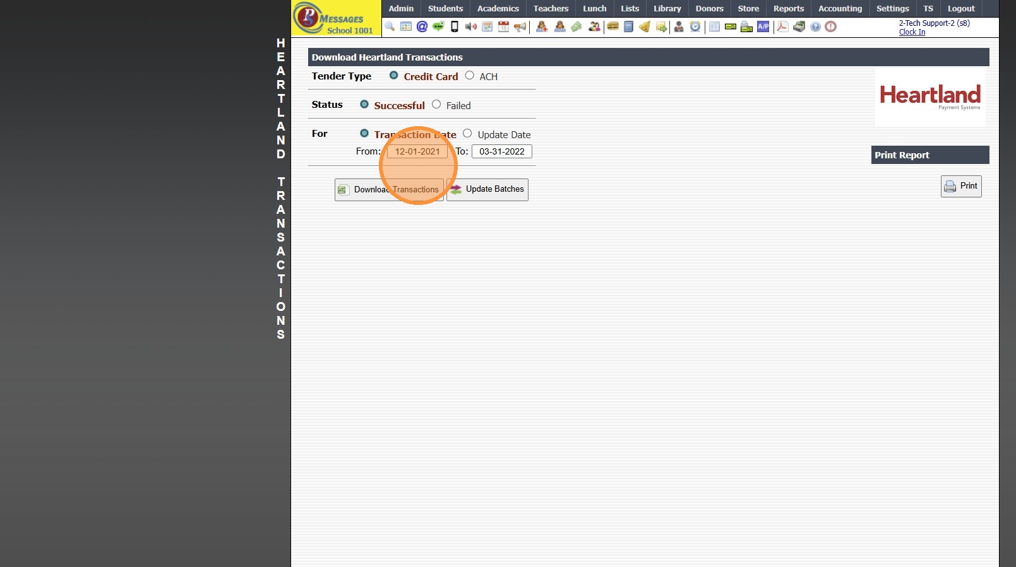Select the Failed status option
The width and height of the screenshot is (1016, 567).
pyautogui.click(x=436, y=105)
